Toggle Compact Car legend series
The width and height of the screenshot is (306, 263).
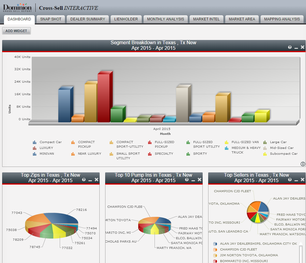[48, 142]
